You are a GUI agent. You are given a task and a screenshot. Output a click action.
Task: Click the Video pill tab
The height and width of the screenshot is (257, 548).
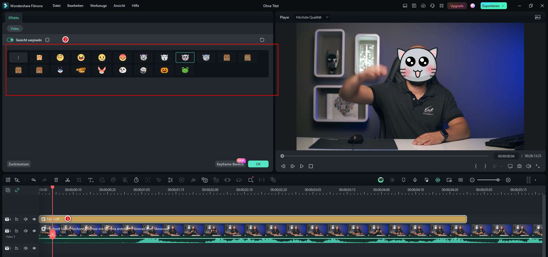[15, 29]
